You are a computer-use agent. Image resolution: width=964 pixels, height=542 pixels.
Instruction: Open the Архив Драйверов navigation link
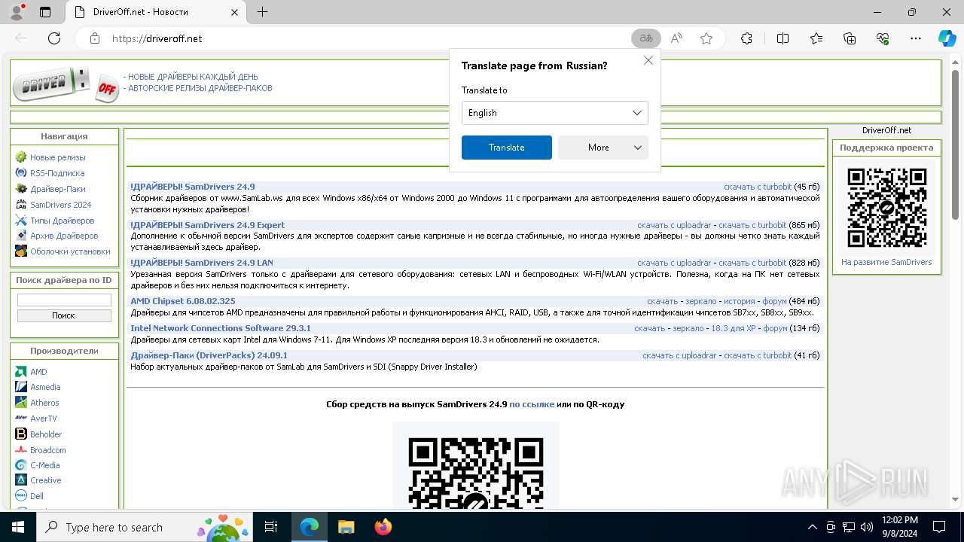click(x=64, y=236)
